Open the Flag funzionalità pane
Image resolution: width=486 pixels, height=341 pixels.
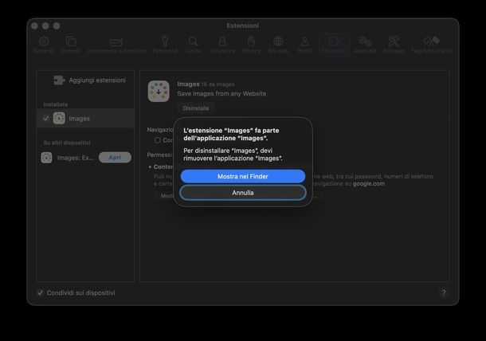431,45
